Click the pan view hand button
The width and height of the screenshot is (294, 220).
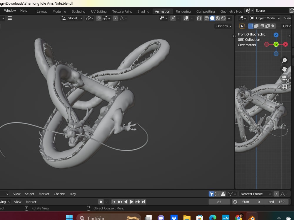(x=284, y=69)
